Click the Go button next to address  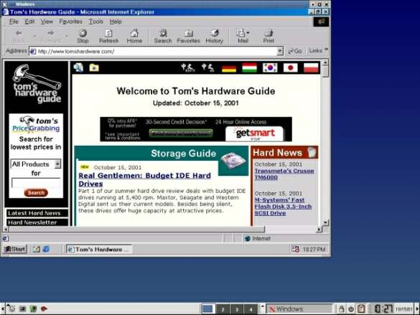point(295,50)
